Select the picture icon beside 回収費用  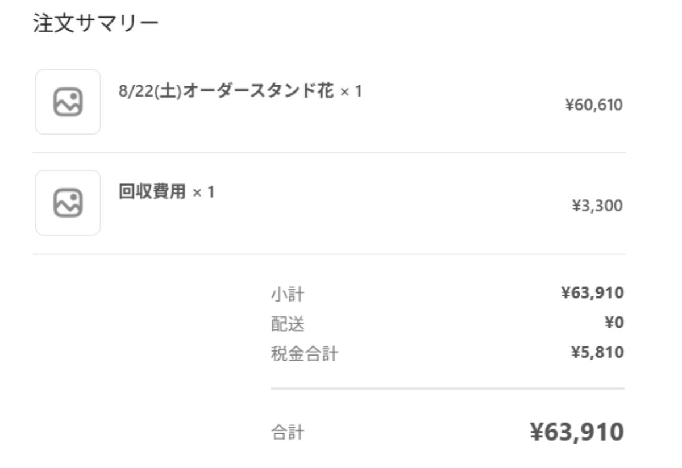[68, 203]
